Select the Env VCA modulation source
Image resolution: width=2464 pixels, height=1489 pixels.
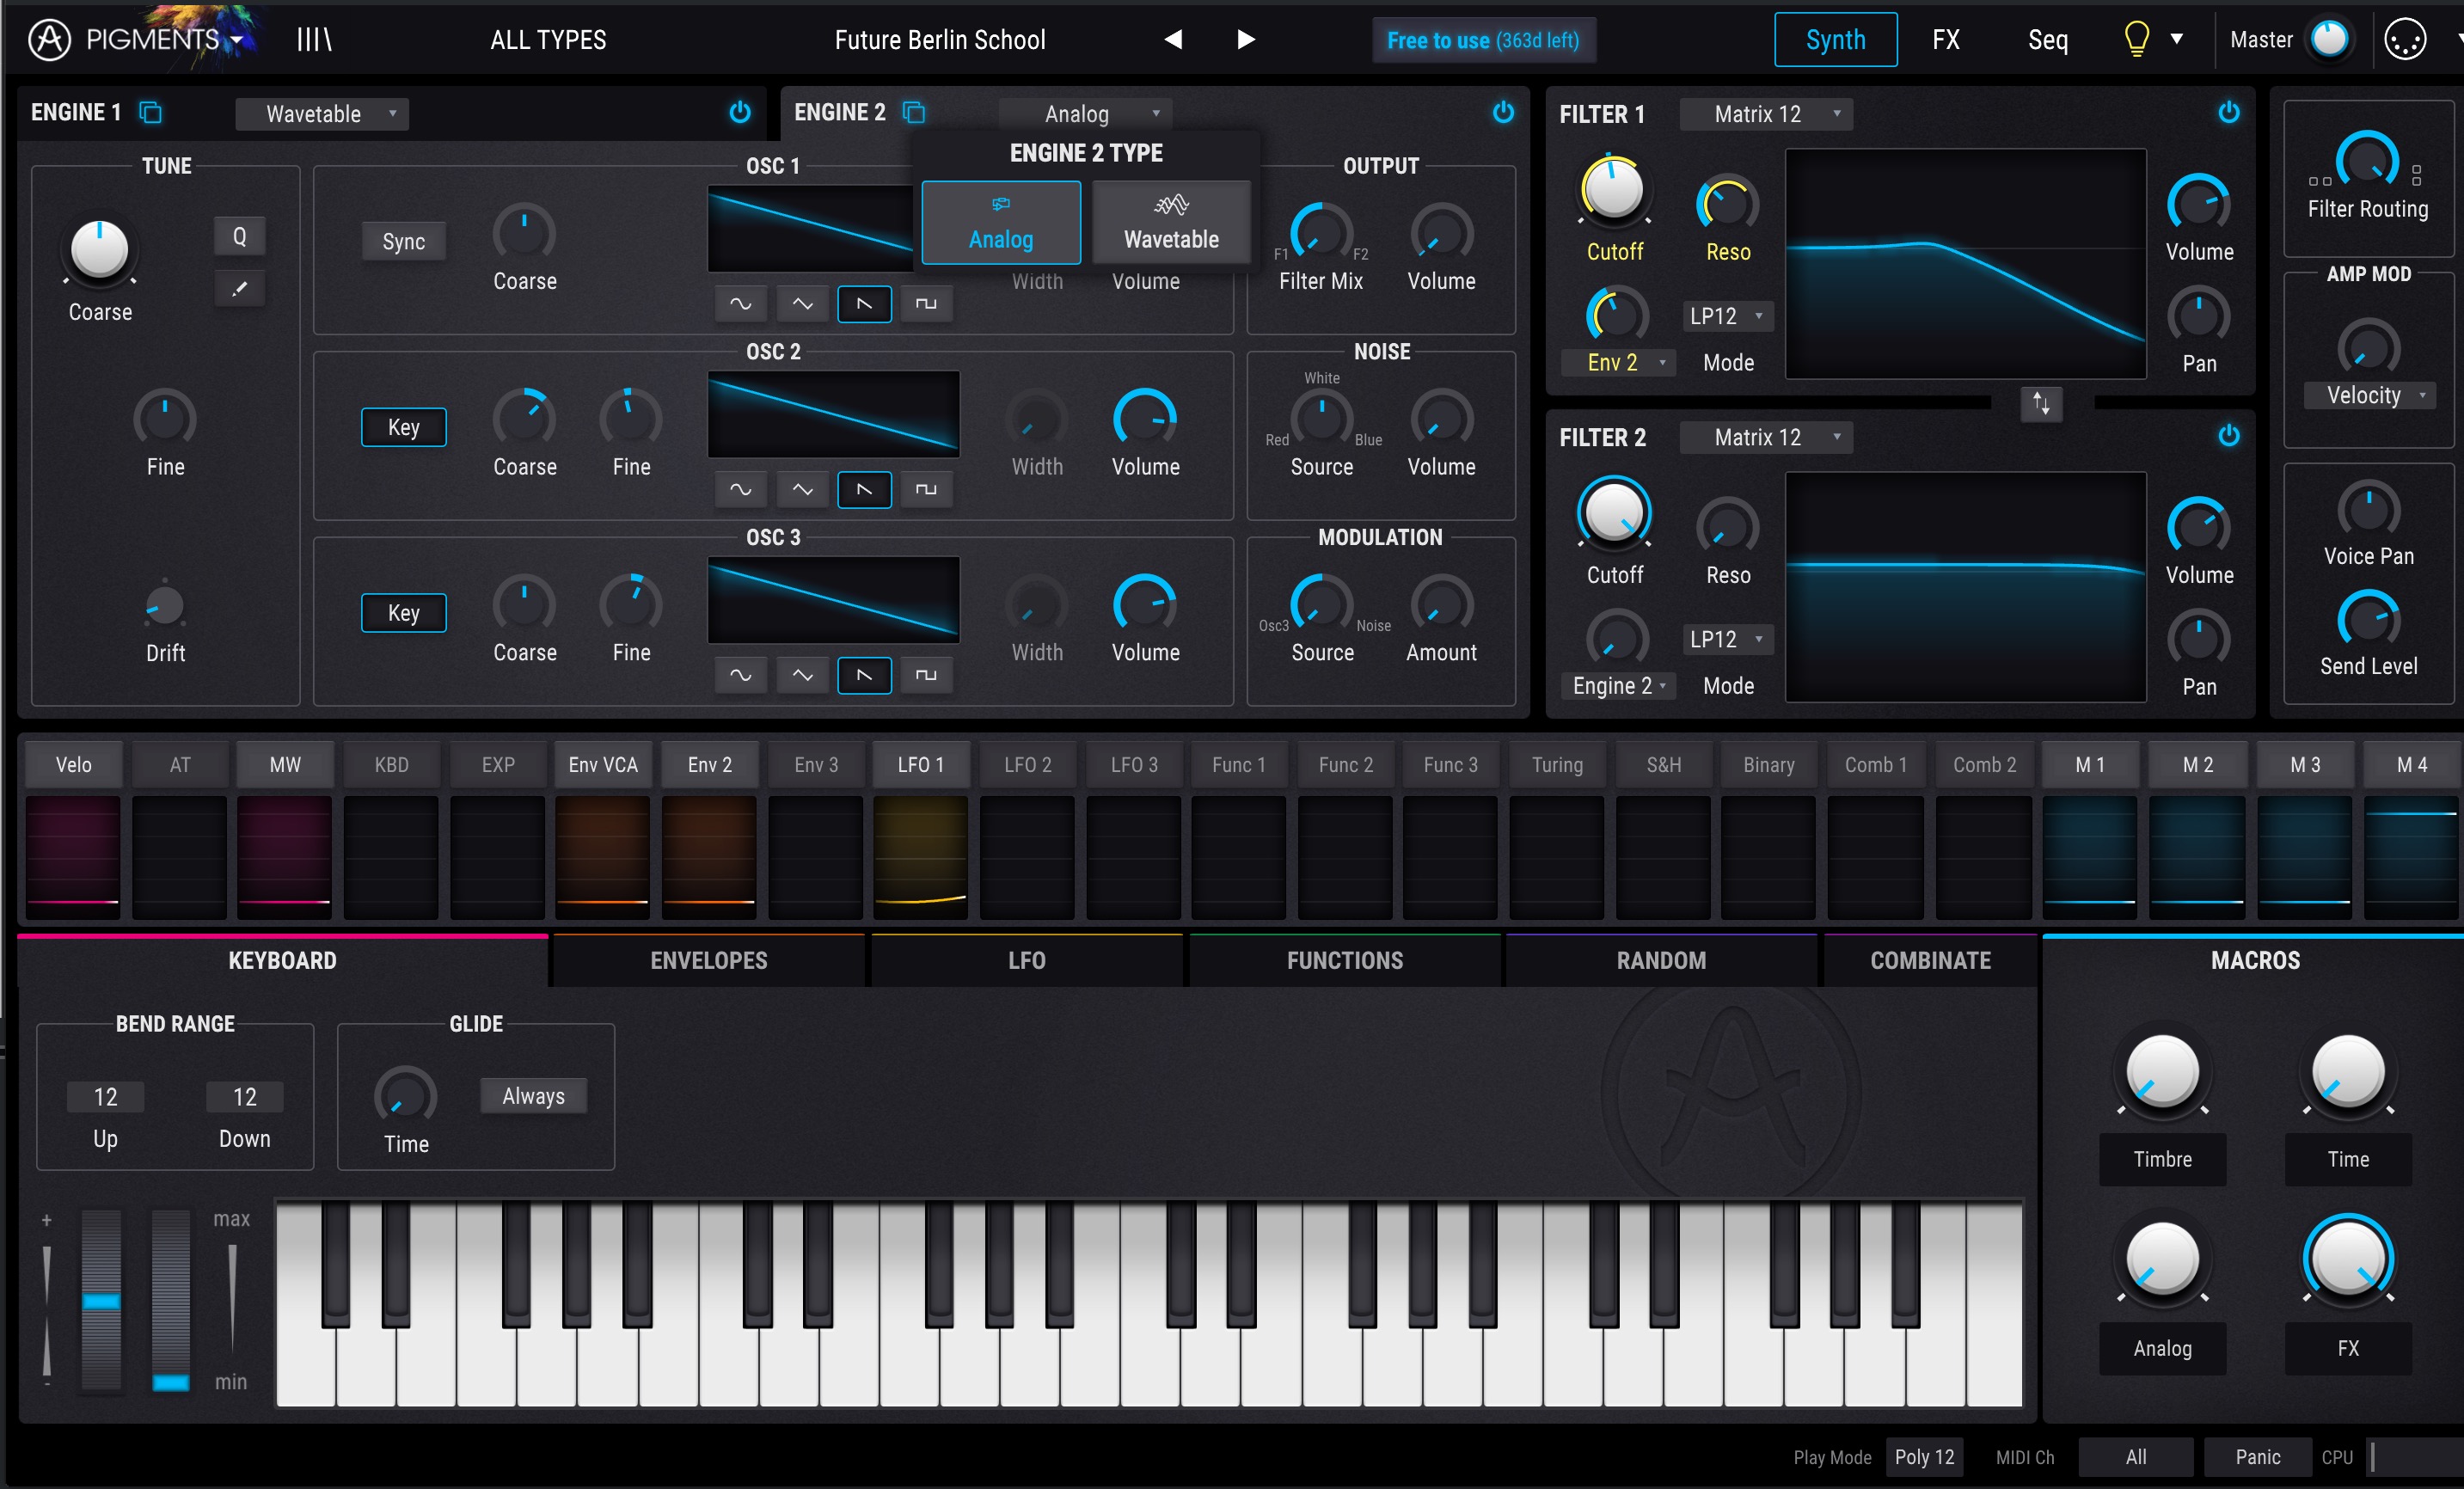coord(603,765)
